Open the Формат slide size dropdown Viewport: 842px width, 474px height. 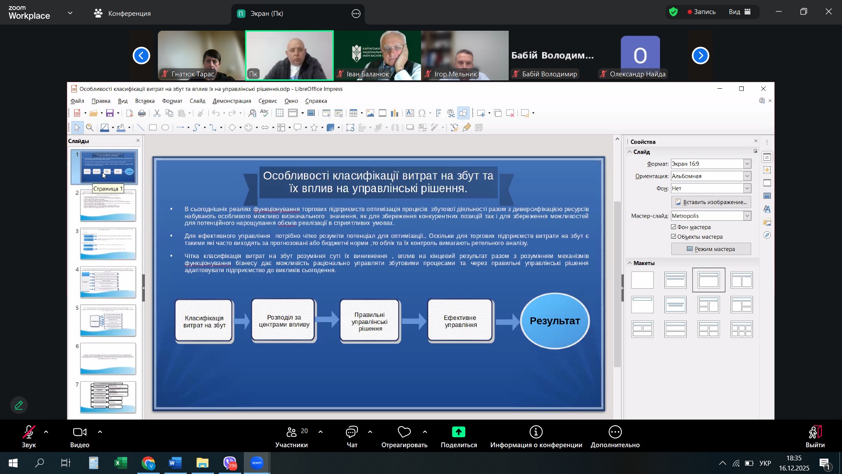click(747, 164)
